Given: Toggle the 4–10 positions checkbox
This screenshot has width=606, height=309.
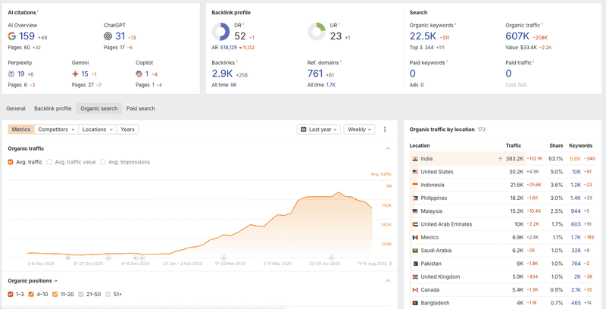Looking at the screenshot, I should pyautogui.click(x=32, y=295).
